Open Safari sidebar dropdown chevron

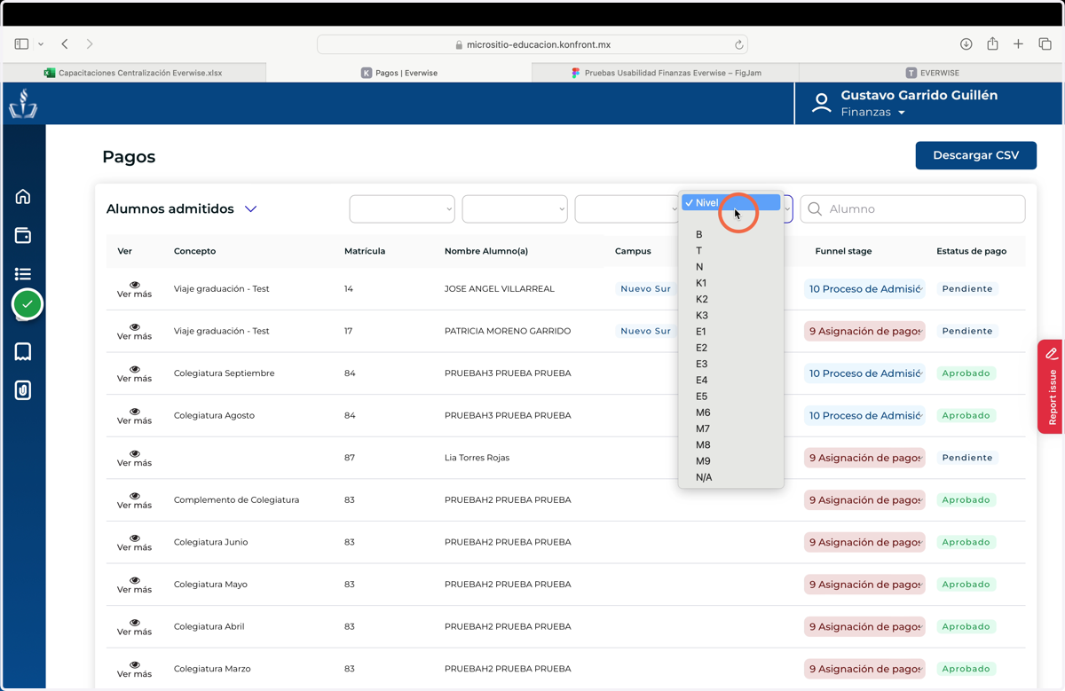(41, 44)
